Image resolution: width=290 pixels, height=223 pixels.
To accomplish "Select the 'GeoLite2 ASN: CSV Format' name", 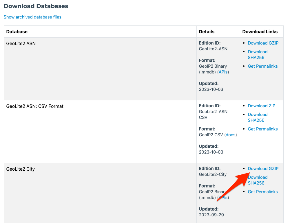I will [x=35, y=106].
